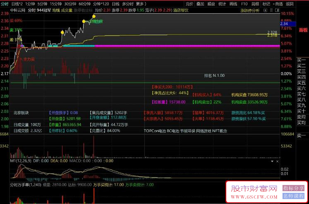Click the 标记 mark button
309x204 pixels.
pyautogui.click(x=266, y=4)
